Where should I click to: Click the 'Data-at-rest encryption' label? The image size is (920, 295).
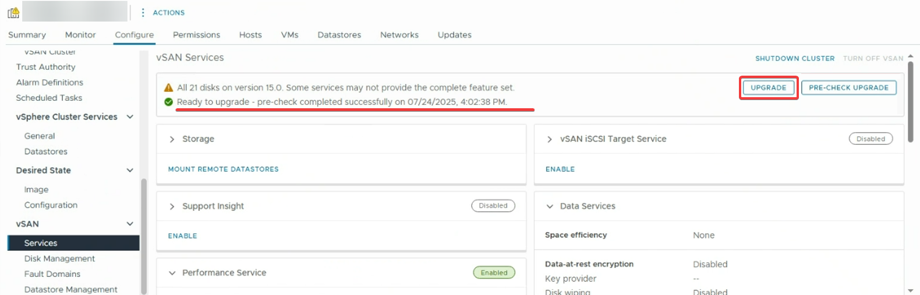pyautogui.click(x=589, y=264)
